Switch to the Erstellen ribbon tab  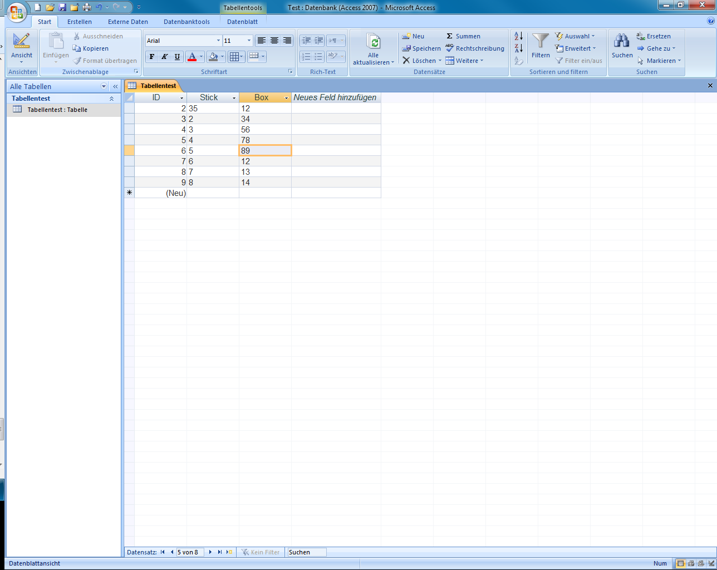(x=80, y=22)
